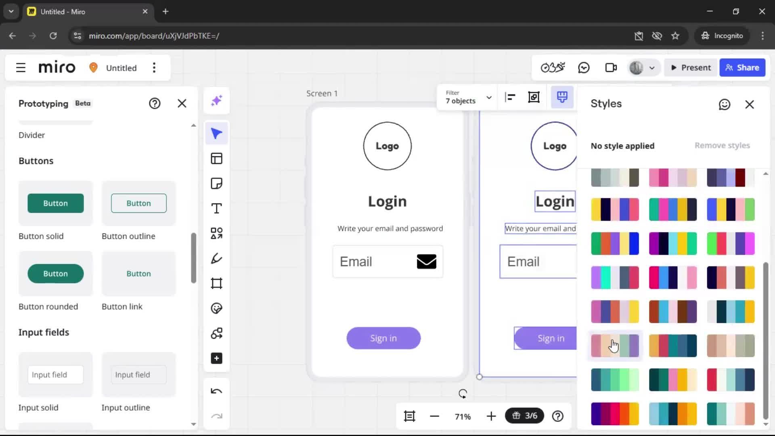
Task: Undo the last action
Action: (217, 391)
